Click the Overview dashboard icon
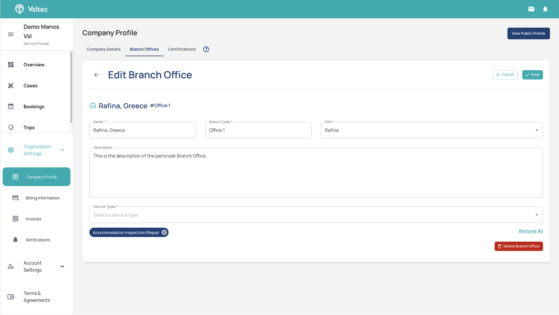Image resolution: width=559 pixels, height=315 pixels. pos(11,65)
